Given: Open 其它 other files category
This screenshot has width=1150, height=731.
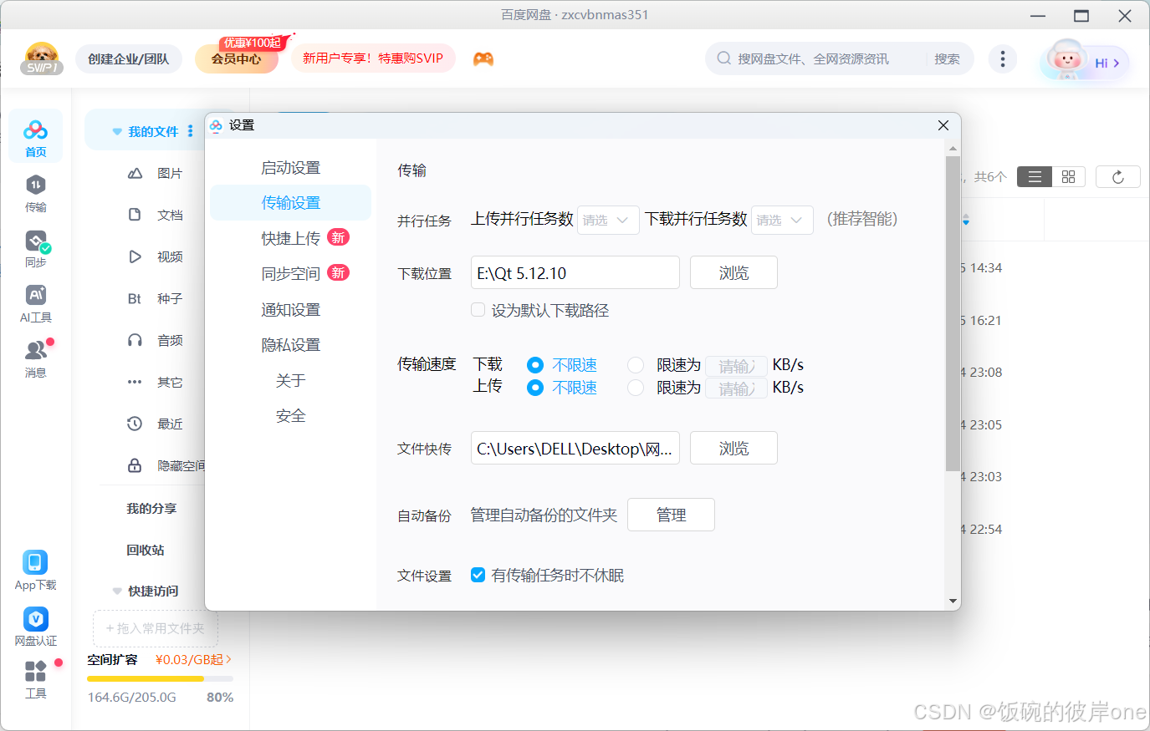Looking at the screenshot, I should [155, 382].
